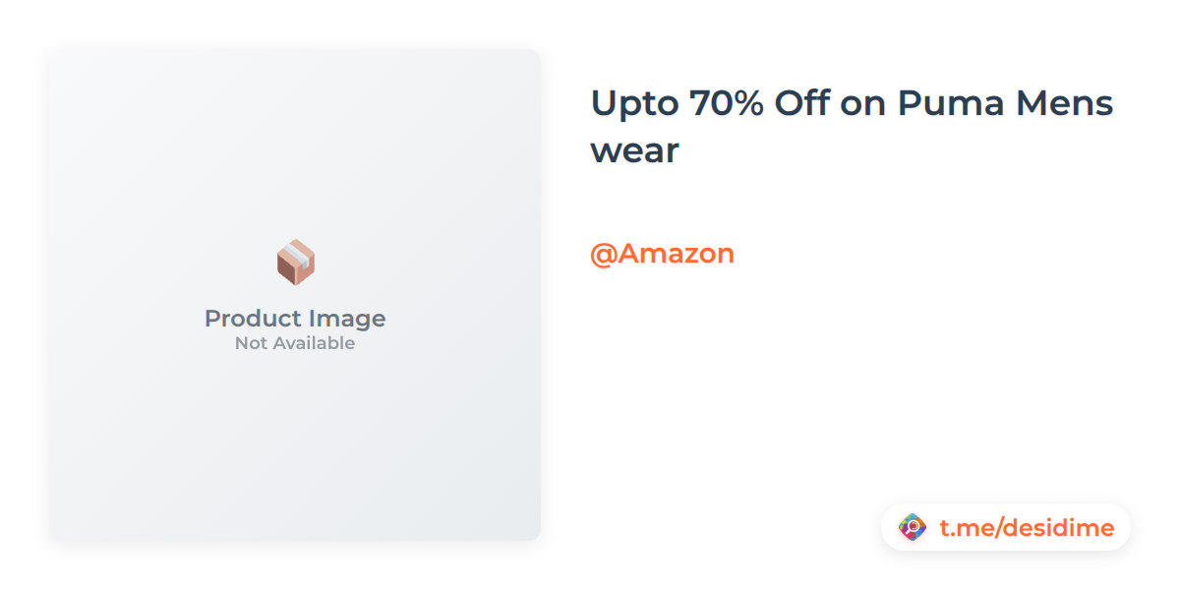
Task: Select the product image placeholder card
Action: point(295,295)
